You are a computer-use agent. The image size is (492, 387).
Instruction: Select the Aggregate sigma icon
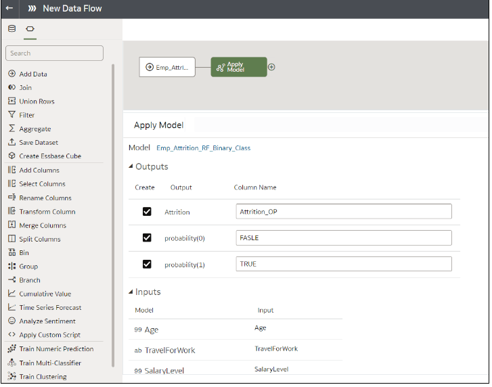(x=12, y=129)
